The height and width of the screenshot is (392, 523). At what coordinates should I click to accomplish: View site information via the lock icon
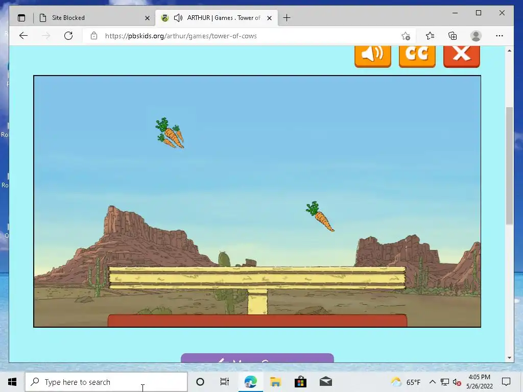(x=94, y=36)
